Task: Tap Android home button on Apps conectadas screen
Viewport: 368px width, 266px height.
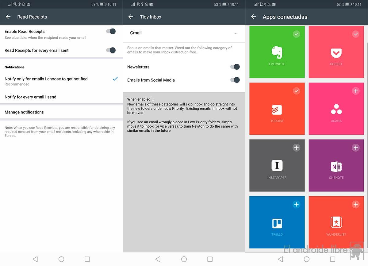Action: tap(307, 259)
